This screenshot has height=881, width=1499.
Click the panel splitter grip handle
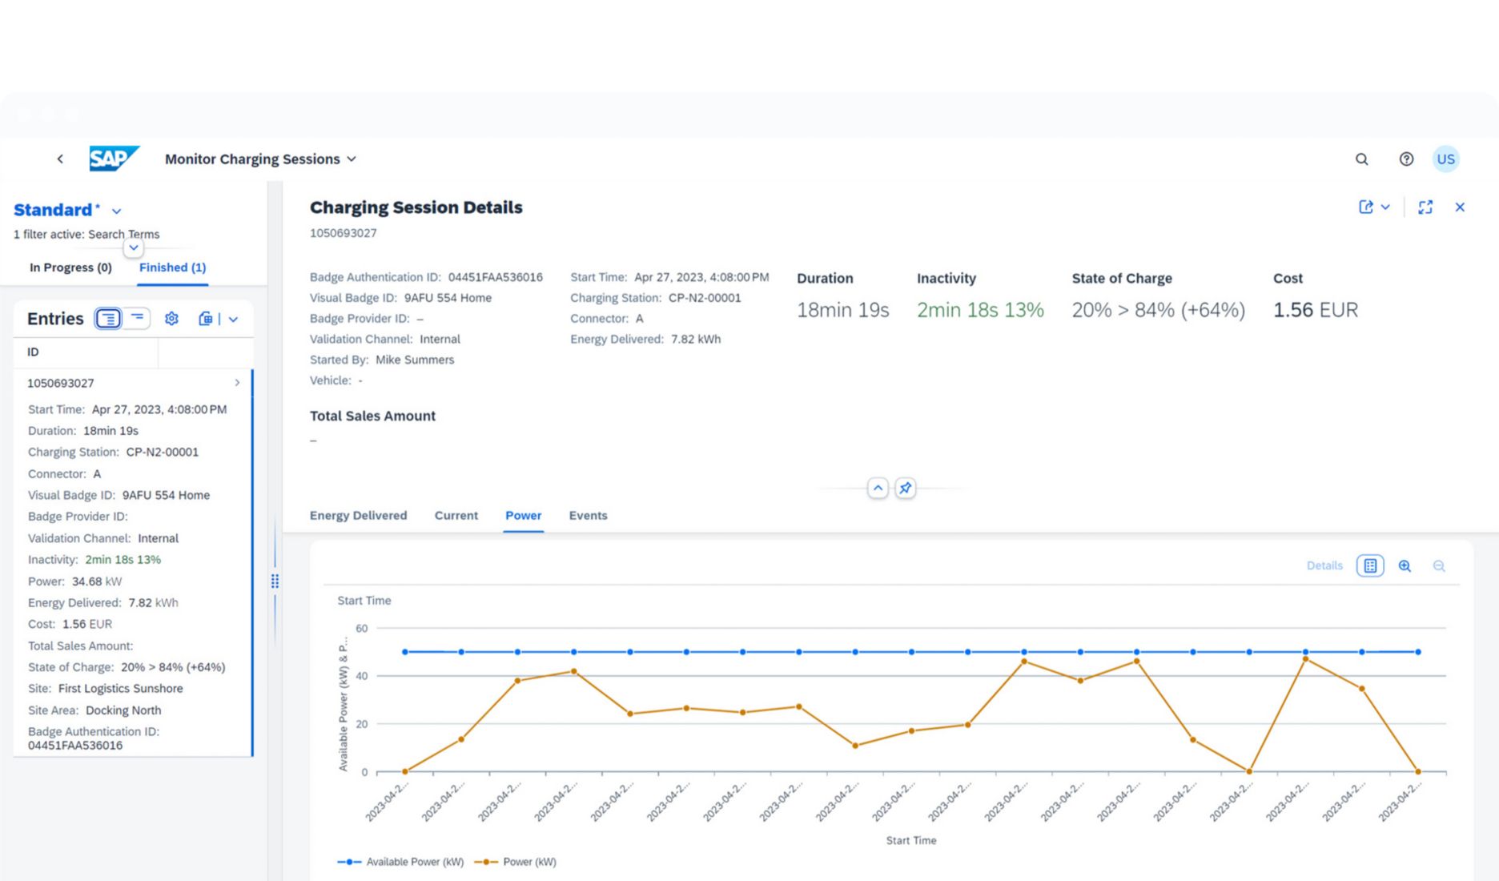point(275,581)
